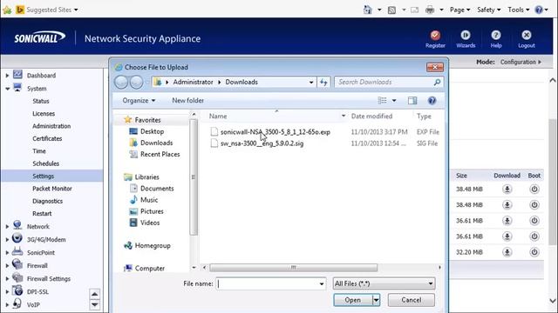
Task: Select Homegroup in navigation pane
Action: click(153, 245)
